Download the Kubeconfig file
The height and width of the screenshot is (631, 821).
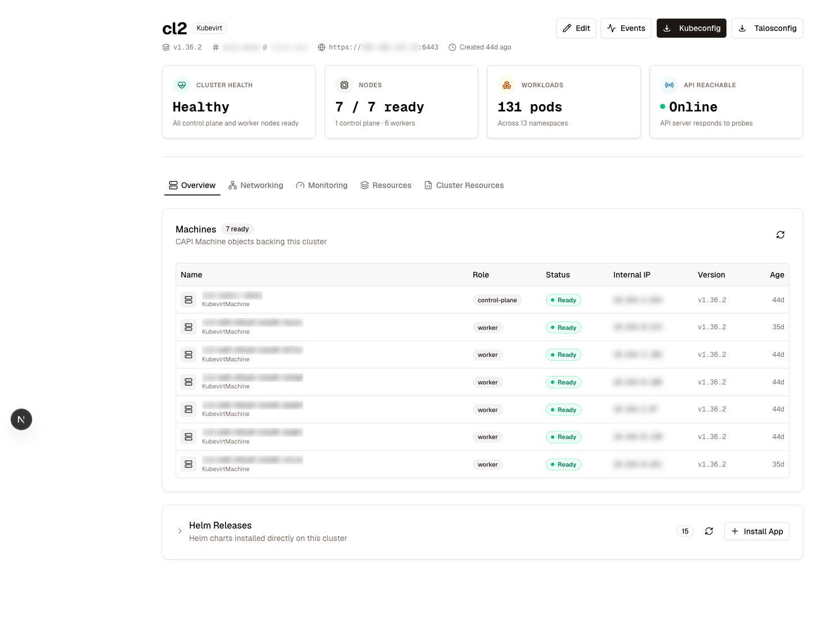(692, 28)
